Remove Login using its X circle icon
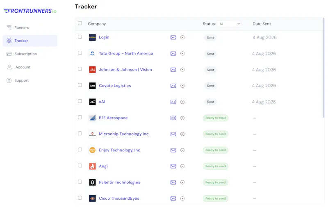Viewport: 328px width, 210px height. (x=182, y=37)
